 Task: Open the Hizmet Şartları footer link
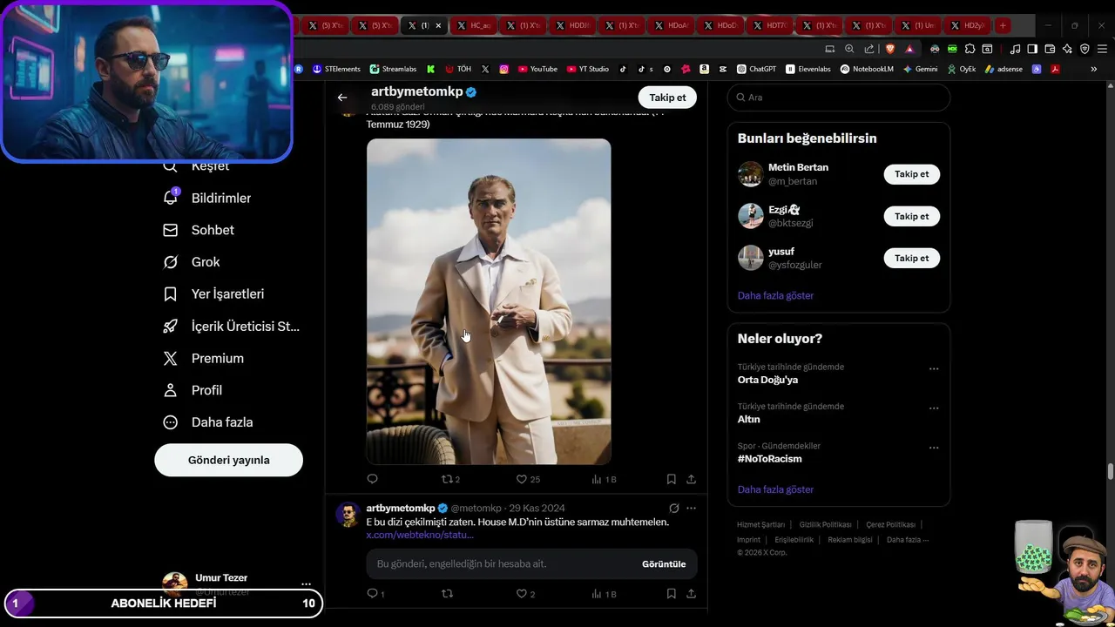tap(760, 525)
